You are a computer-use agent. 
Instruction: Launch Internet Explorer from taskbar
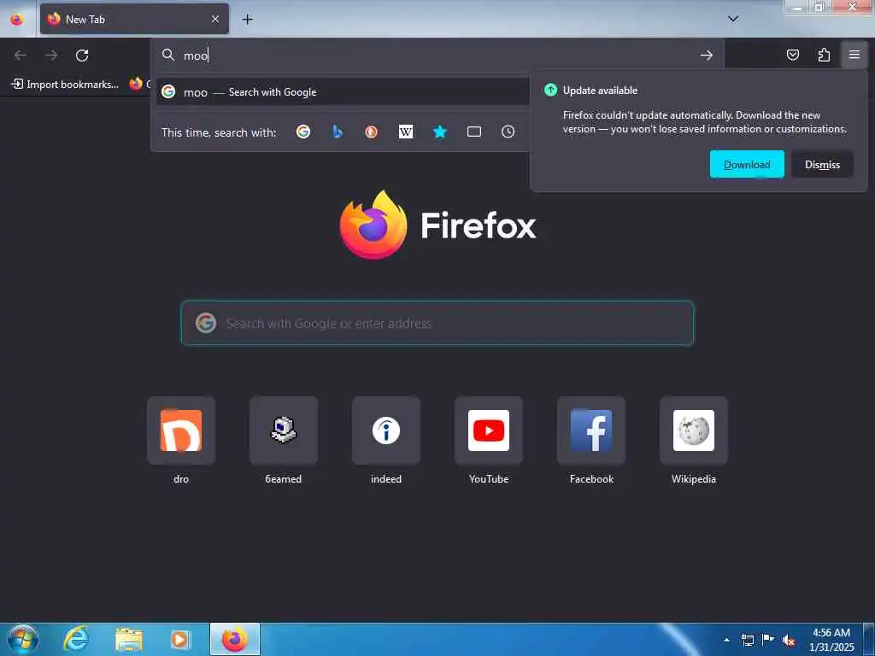[x=76, y=639]
